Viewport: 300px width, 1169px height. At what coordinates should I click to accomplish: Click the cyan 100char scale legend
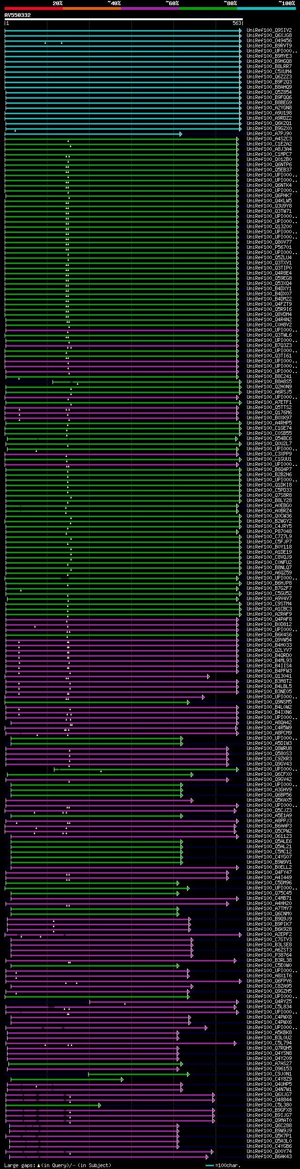[x=224, y=1165]
